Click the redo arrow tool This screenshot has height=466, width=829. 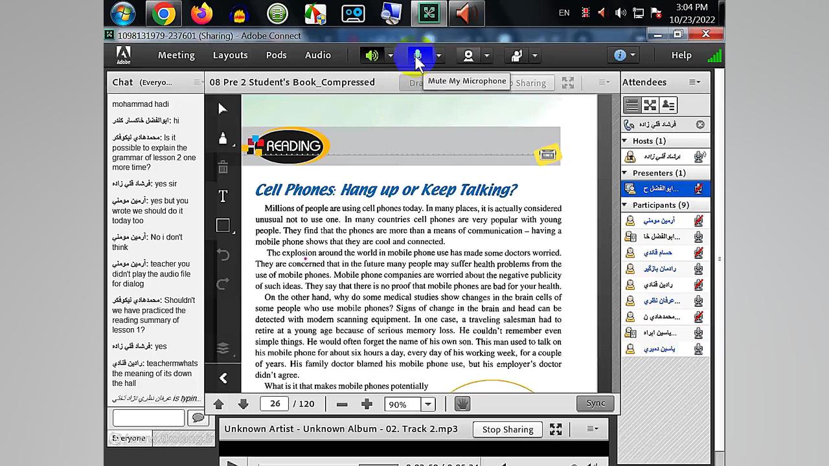[223, 284]
